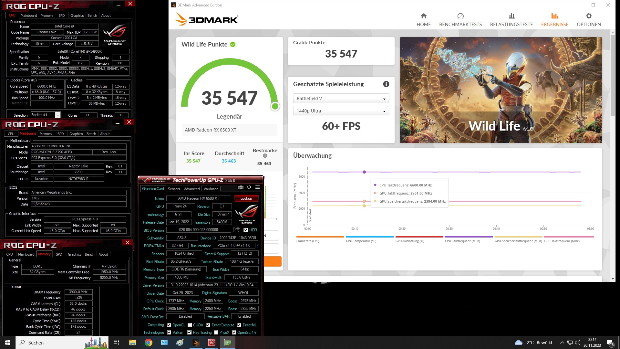Image resolution: width=620 pixels, height=349 pixels.
Task: Switch to ROG CPU-Z via its taskbar icon
Action: pos(212,343)
